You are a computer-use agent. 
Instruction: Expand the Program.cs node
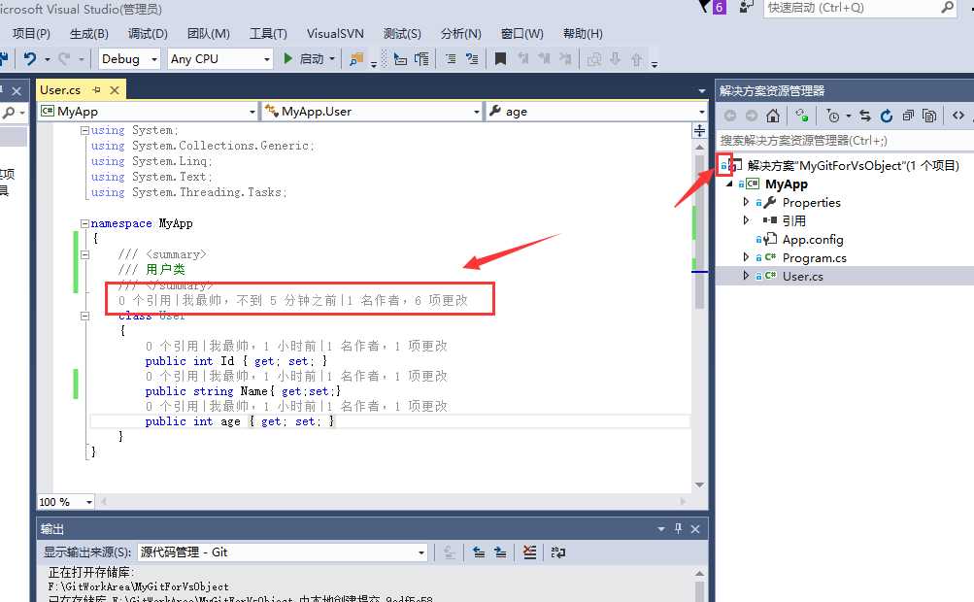pyautogui.click(x=746, y=257)
